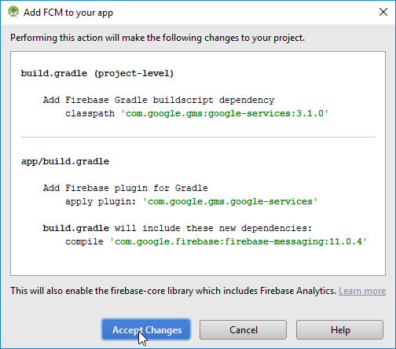The image size is (396, 349).
Task: Click 'Add Firebase Gradle buildscript dependency' text
Action: (x=159, y=100)
